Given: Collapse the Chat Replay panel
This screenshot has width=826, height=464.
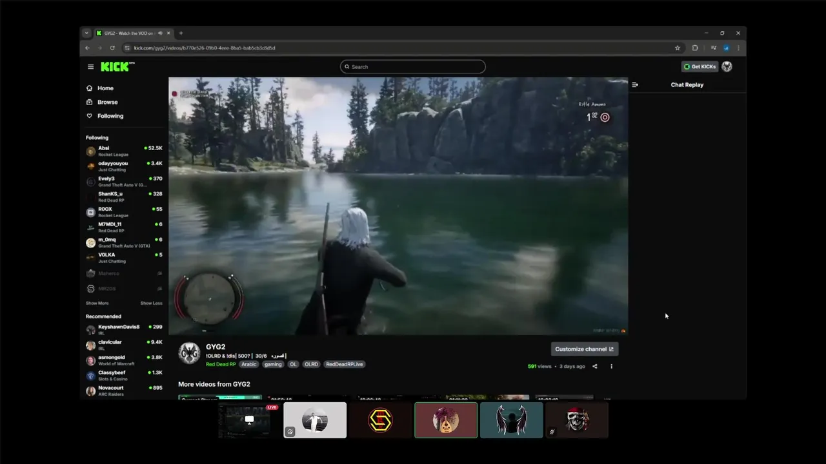Looking at the screenshot, I should (x=635, y=84).
